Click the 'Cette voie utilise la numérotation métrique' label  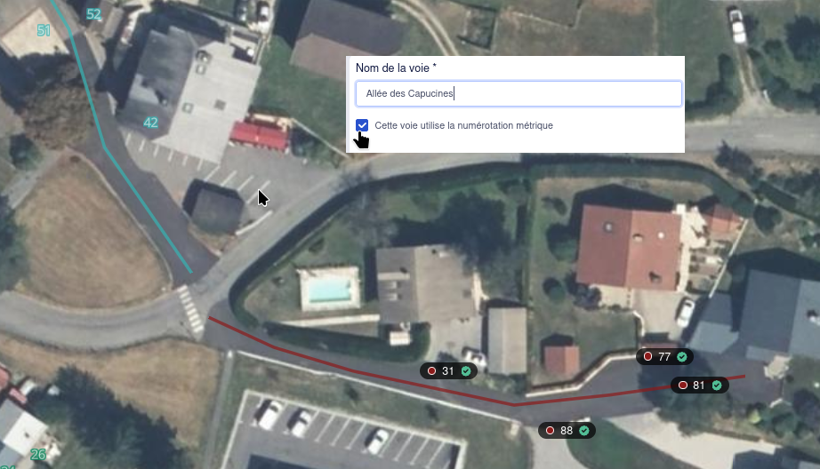463,125
